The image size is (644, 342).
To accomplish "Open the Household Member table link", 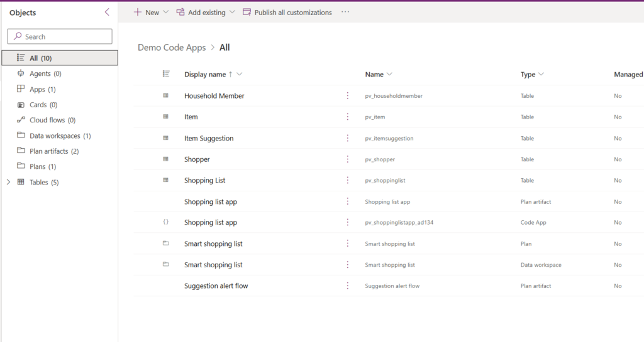I will point(214,95).
